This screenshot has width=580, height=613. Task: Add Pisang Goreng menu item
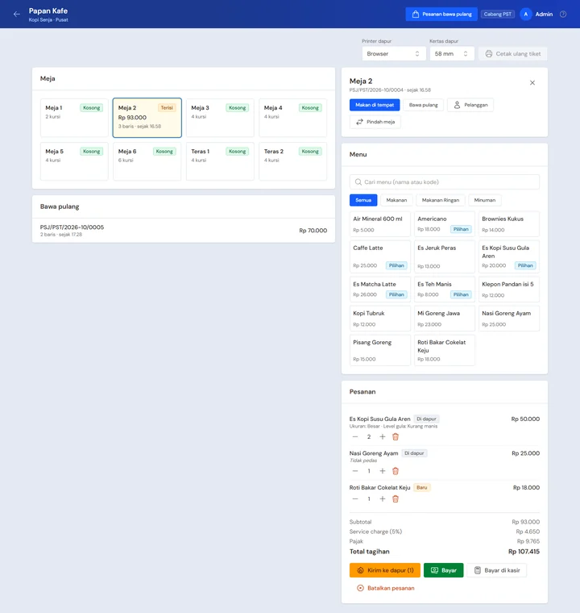click(x=380, y=350)
